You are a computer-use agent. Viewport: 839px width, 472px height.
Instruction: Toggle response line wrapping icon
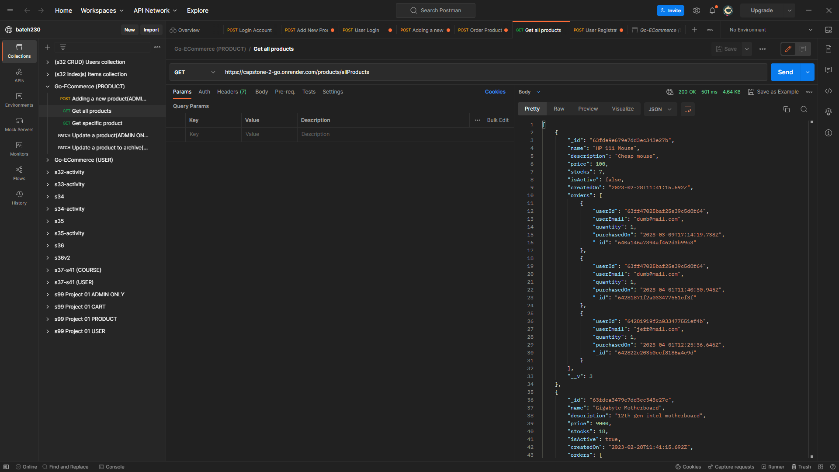(688, 109)
